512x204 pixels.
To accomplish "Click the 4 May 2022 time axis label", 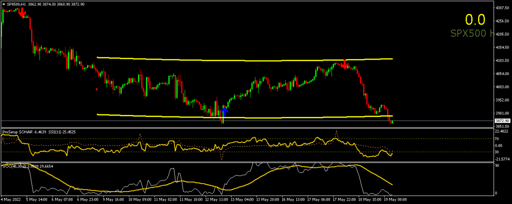I will (11, 199).
